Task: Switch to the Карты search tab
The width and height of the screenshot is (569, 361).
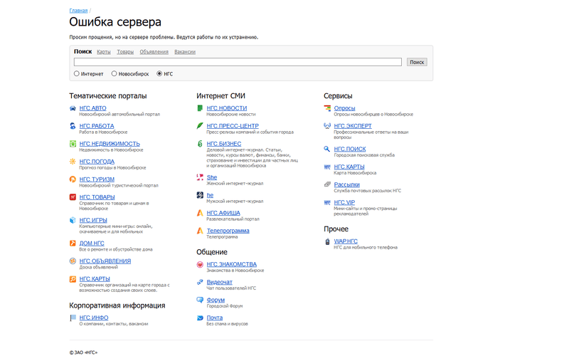Action: pyautogui.click(x=104, y=52)
